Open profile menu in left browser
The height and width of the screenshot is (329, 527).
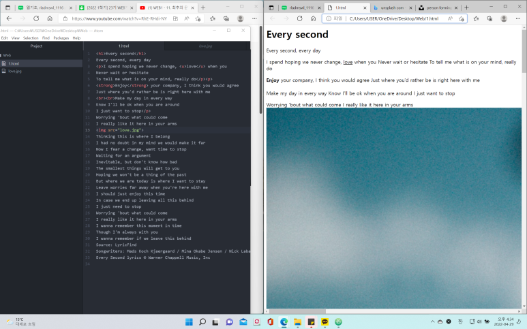(240, 19)
